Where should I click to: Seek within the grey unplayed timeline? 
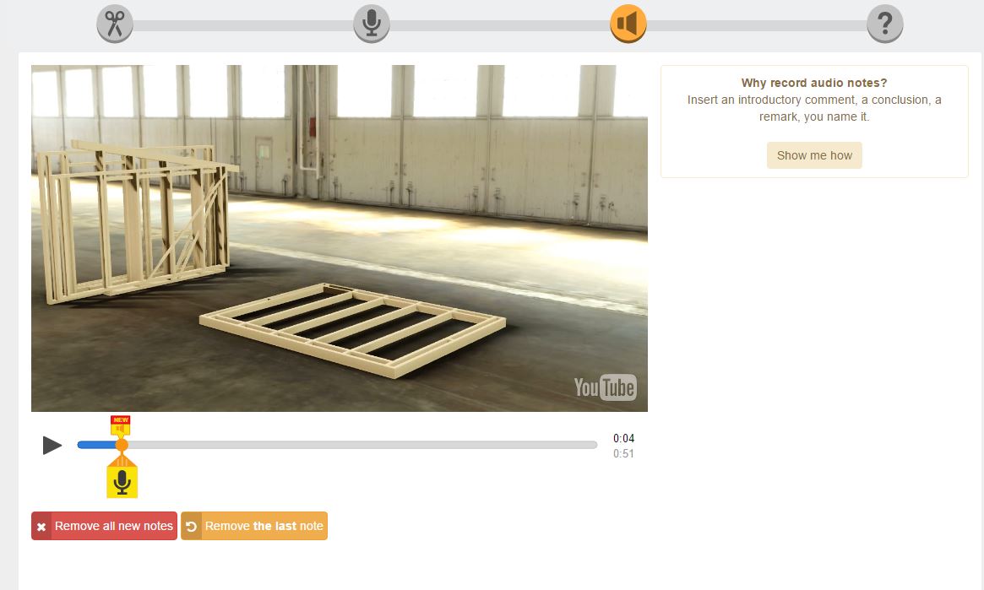[x=362, y=445]
